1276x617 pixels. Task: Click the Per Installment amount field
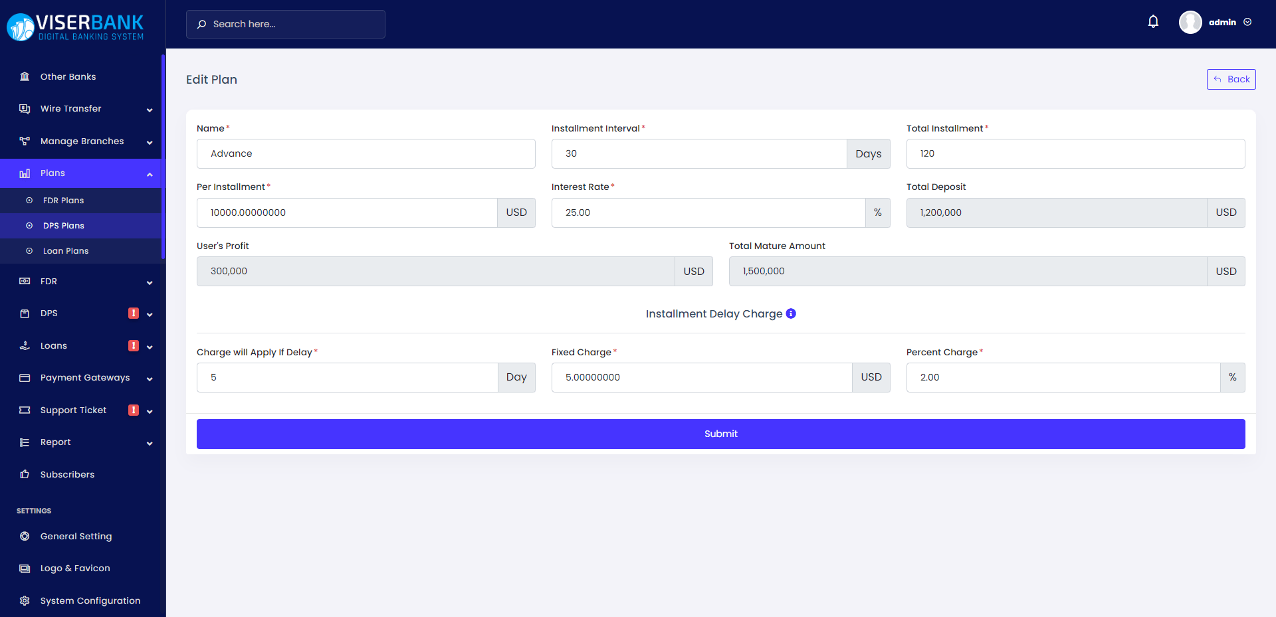(x=347, y=213)
